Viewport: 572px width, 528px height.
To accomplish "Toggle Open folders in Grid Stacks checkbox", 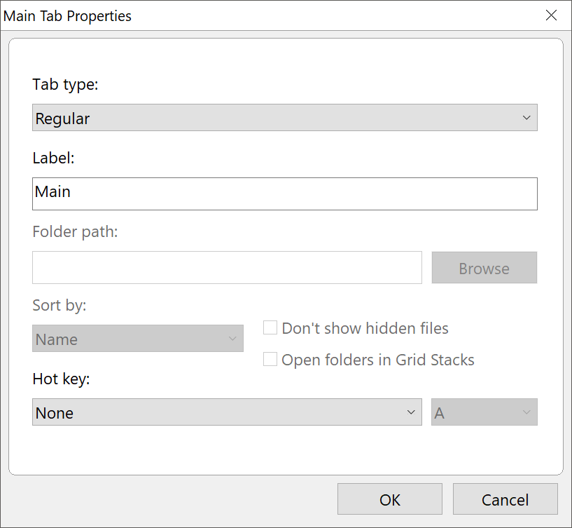I will click(270, 360).
